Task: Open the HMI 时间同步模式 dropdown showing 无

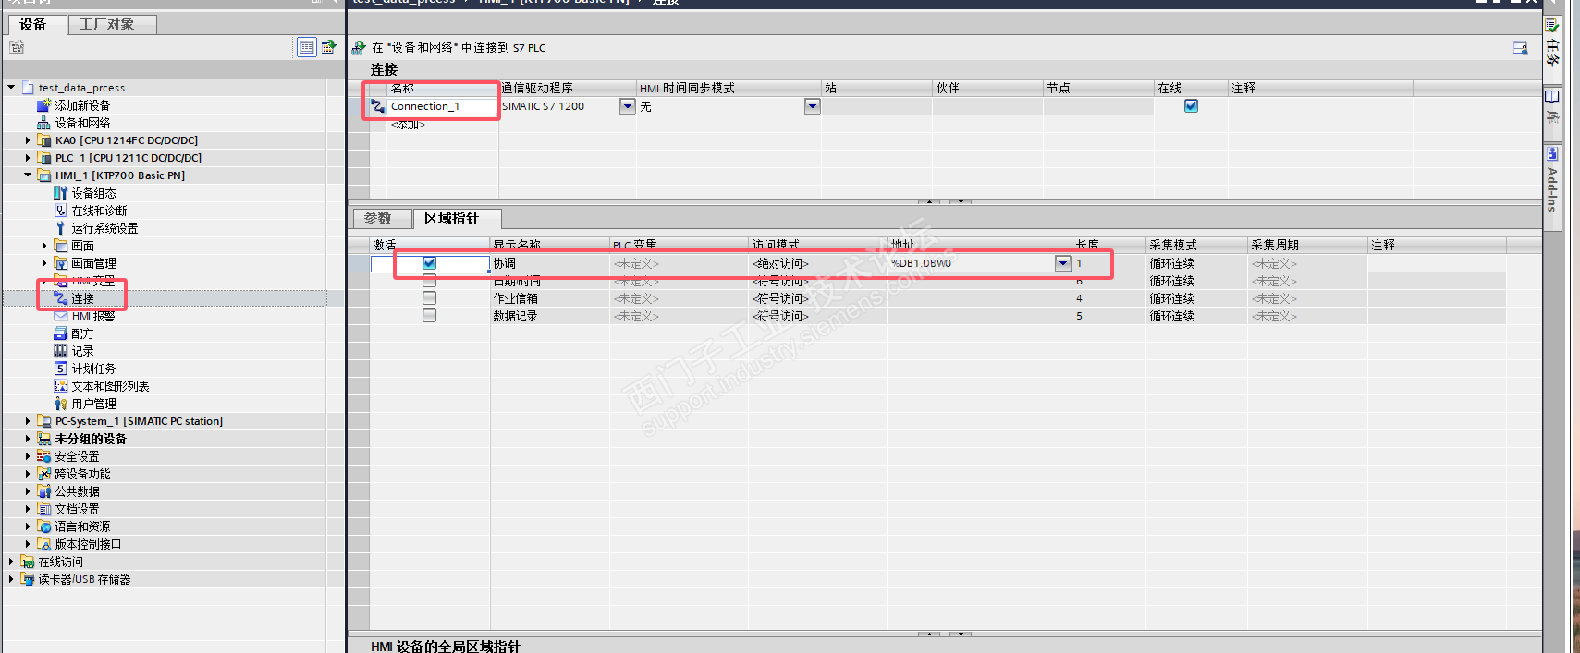Action: point(812,106)
